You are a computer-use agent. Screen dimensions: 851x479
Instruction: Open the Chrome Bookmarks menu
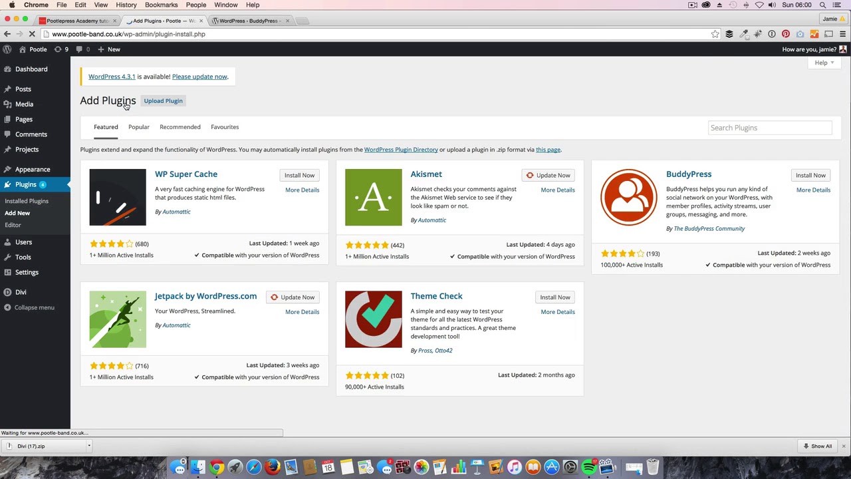pos(162,5)
